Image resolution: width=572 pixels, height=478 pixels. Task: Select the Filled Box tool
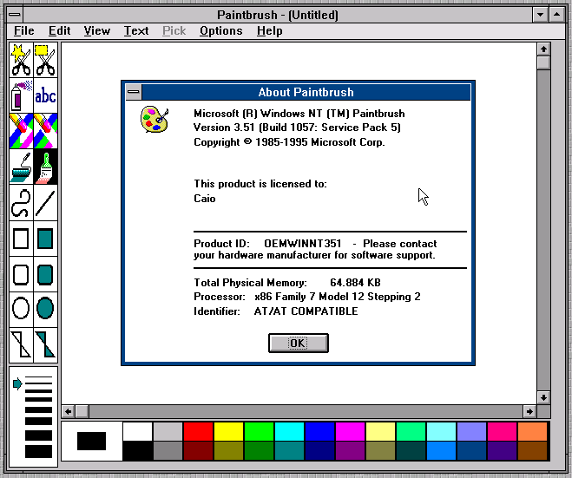pyautogui.click(x=45, y=239)
